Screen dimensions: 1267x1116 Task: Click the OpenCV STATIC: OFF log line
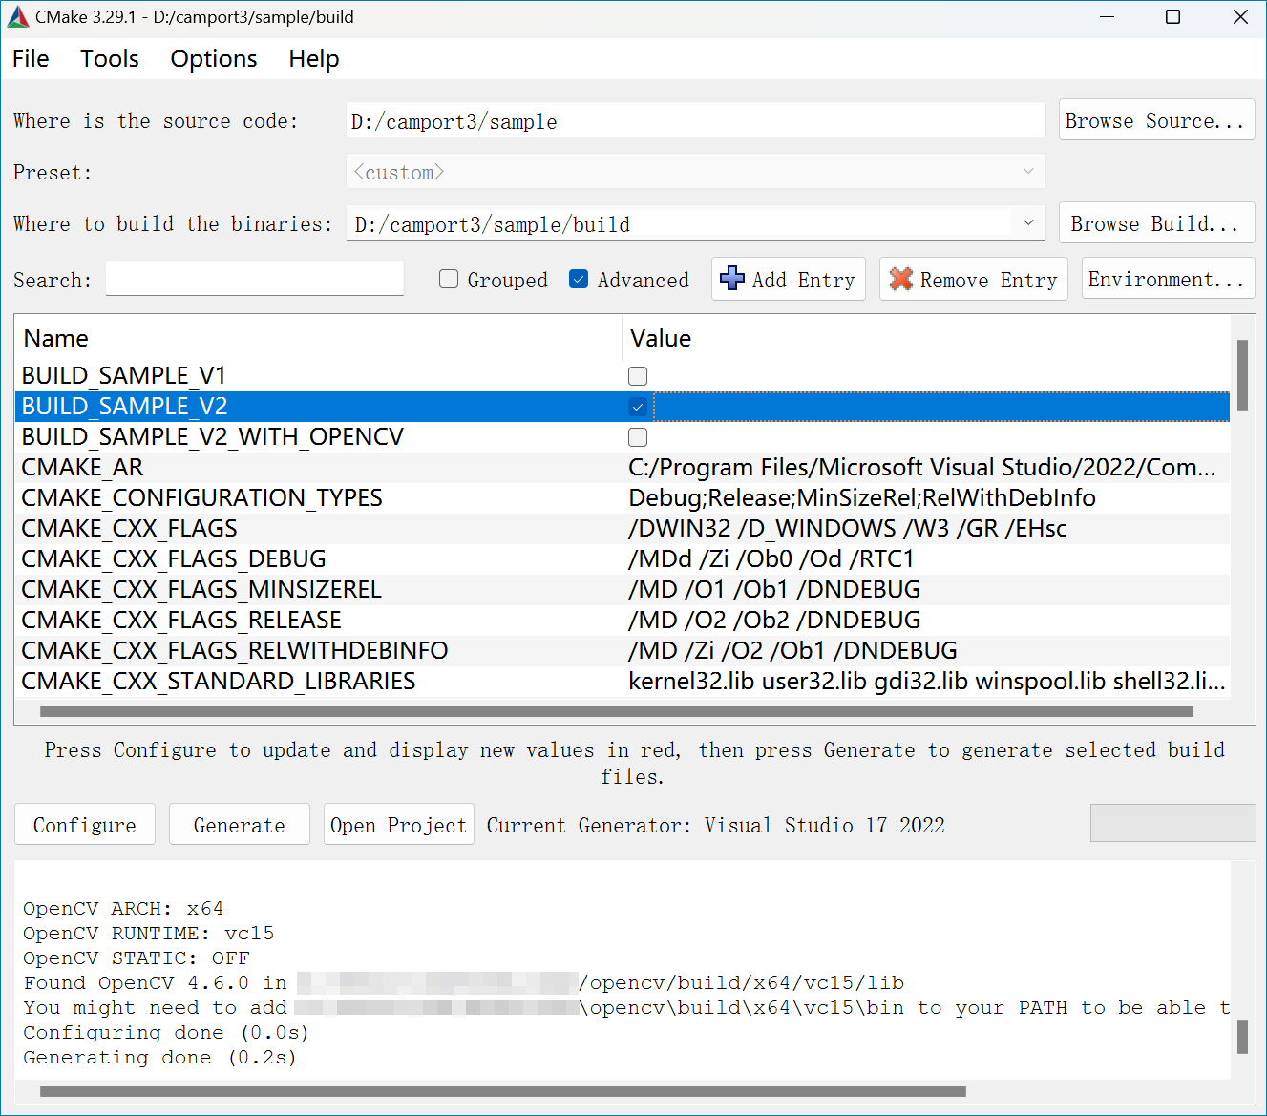point(137,958)
